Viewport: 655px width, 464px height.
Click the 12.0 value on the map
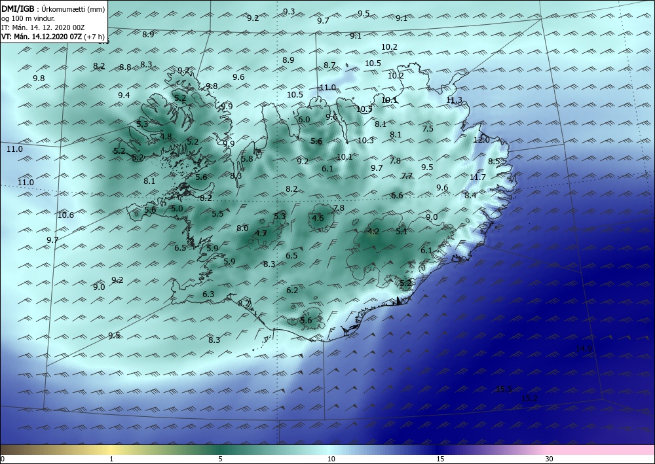481,140
